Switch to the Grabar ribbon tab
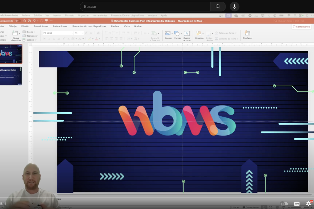This screenshot has width=314, height=209. tap(138, 26)
